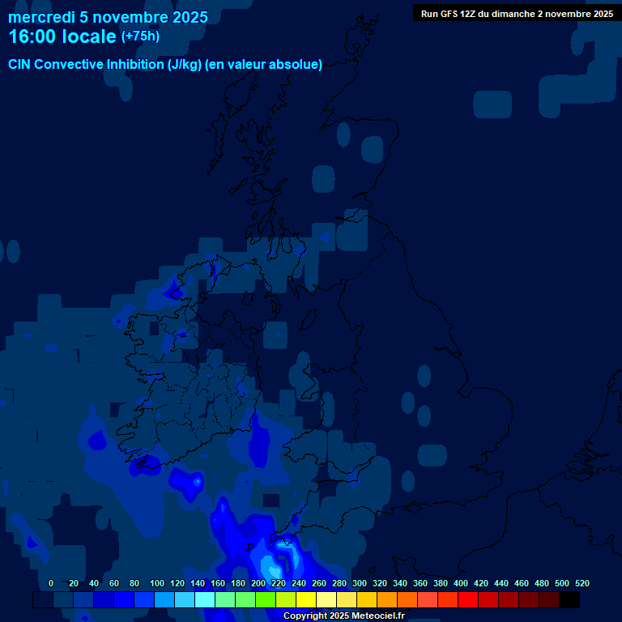This screenshot has width=622, height=622.
Task: Select the bright red legend swatch near 400
Action: [468, 600]
